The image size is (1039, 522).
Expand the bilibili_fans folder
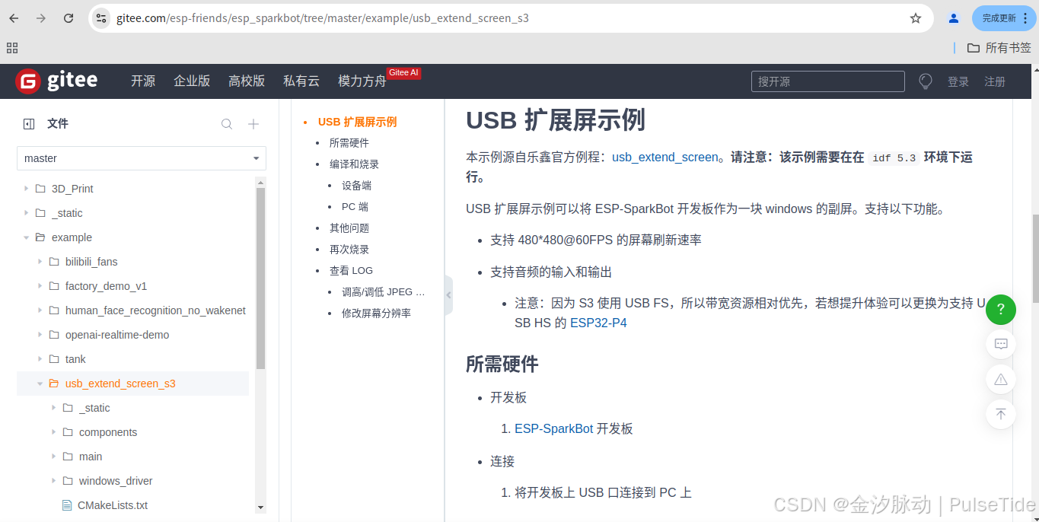(40, 262)
